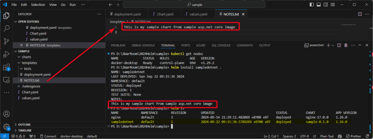The image size is (373, 139).
Task: Open the title bar overflow menu ellipsis
Action: pyautogui.click(x=83, y=4)
